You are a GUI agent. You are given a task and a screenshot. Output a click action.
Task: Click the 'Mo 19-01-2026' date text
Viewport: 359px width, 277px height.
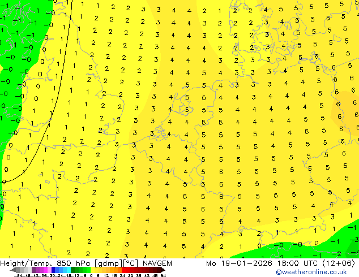239,263
